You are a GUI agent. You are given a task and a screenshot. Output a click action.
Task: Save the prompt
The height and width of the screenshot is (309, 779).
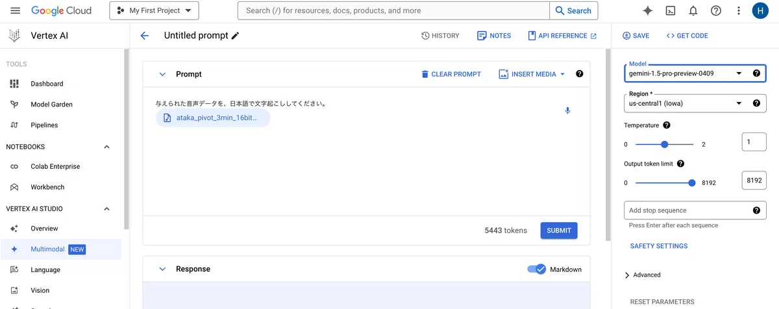coord(636,36)
